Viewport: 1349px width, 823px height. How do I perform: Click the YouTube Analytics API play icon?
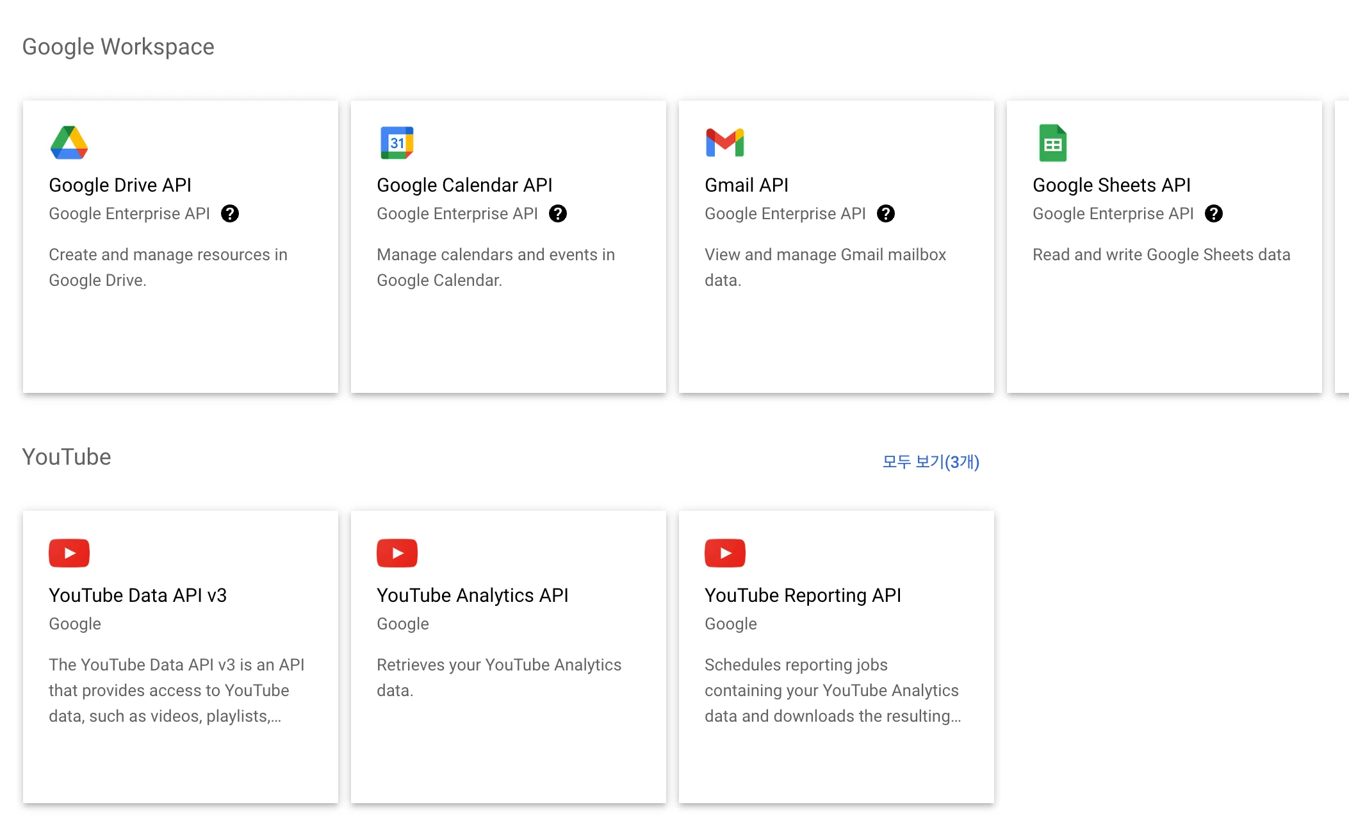click(397, 553)
